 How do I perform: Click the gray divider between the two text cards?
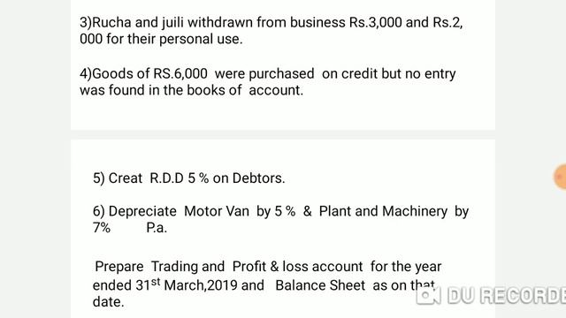click(x=283, y=134)
